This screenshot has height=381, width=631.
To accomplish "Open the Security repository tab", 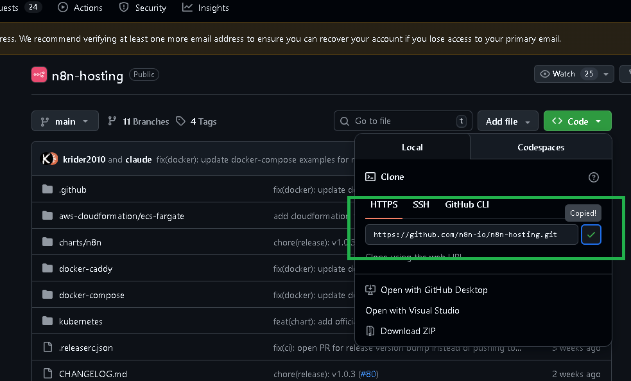I will tap(143, 8).
